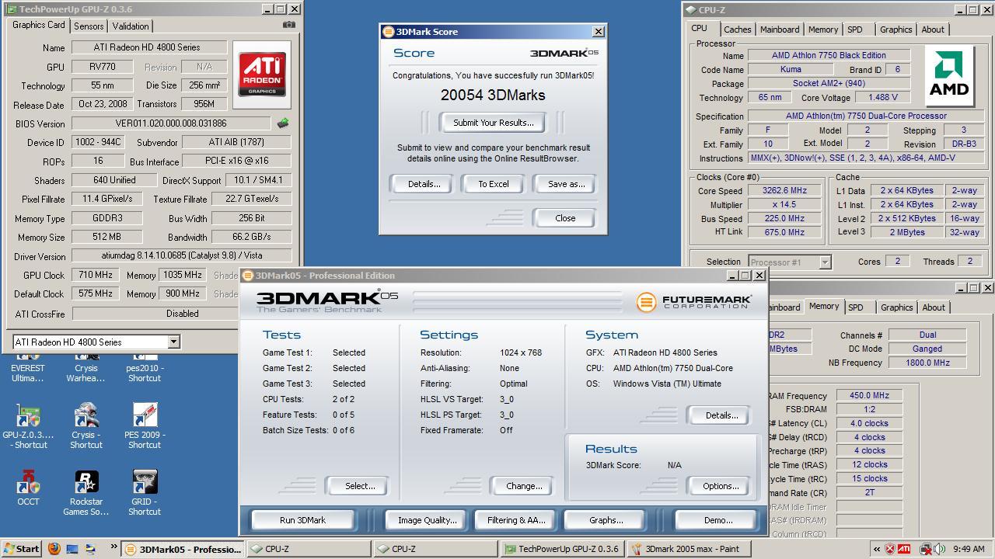Screen dimensions: 995x559
Task: Click the AMD logo in CPU-Z
Action: coord(949,75)
